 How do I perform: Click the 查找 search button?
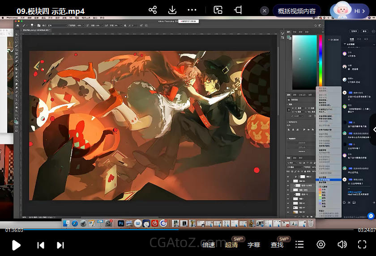tap(277, 245)
